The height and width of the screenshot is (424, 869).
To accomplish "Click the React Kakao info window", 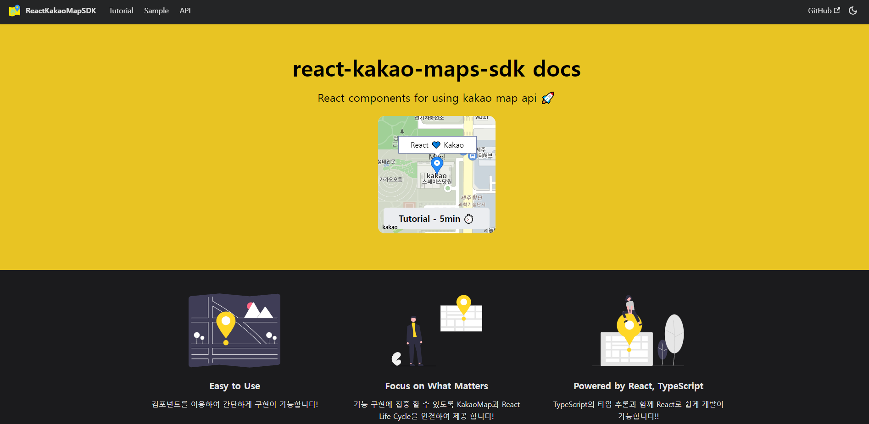I will (437, 145).
